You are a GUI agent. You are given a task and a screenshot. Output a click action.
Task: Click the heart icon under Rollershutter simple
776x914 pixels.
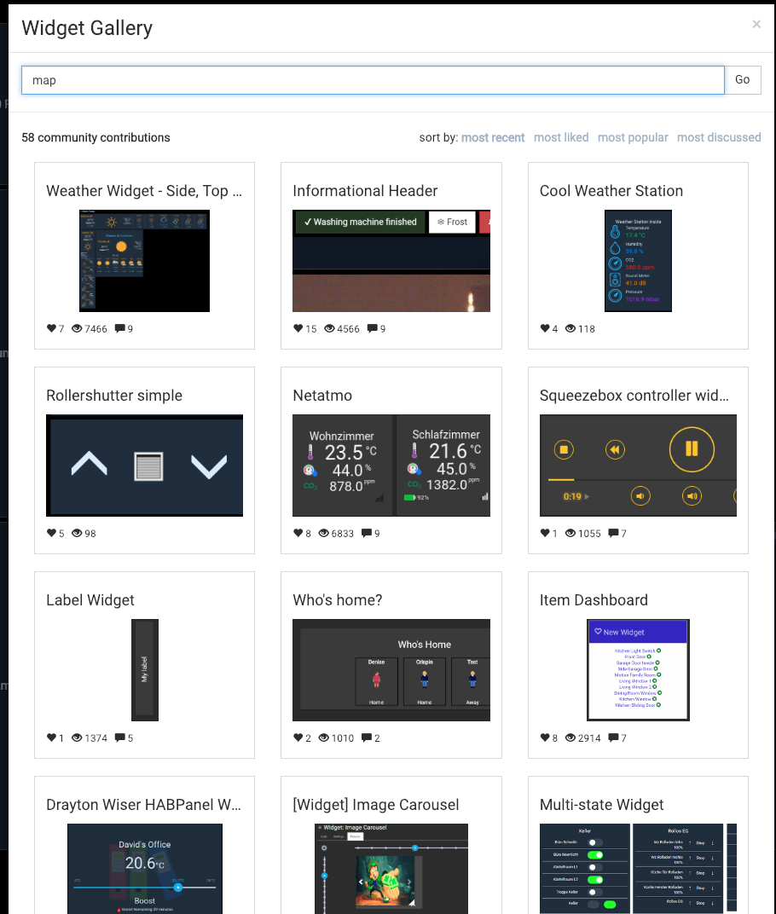[52, 533]
